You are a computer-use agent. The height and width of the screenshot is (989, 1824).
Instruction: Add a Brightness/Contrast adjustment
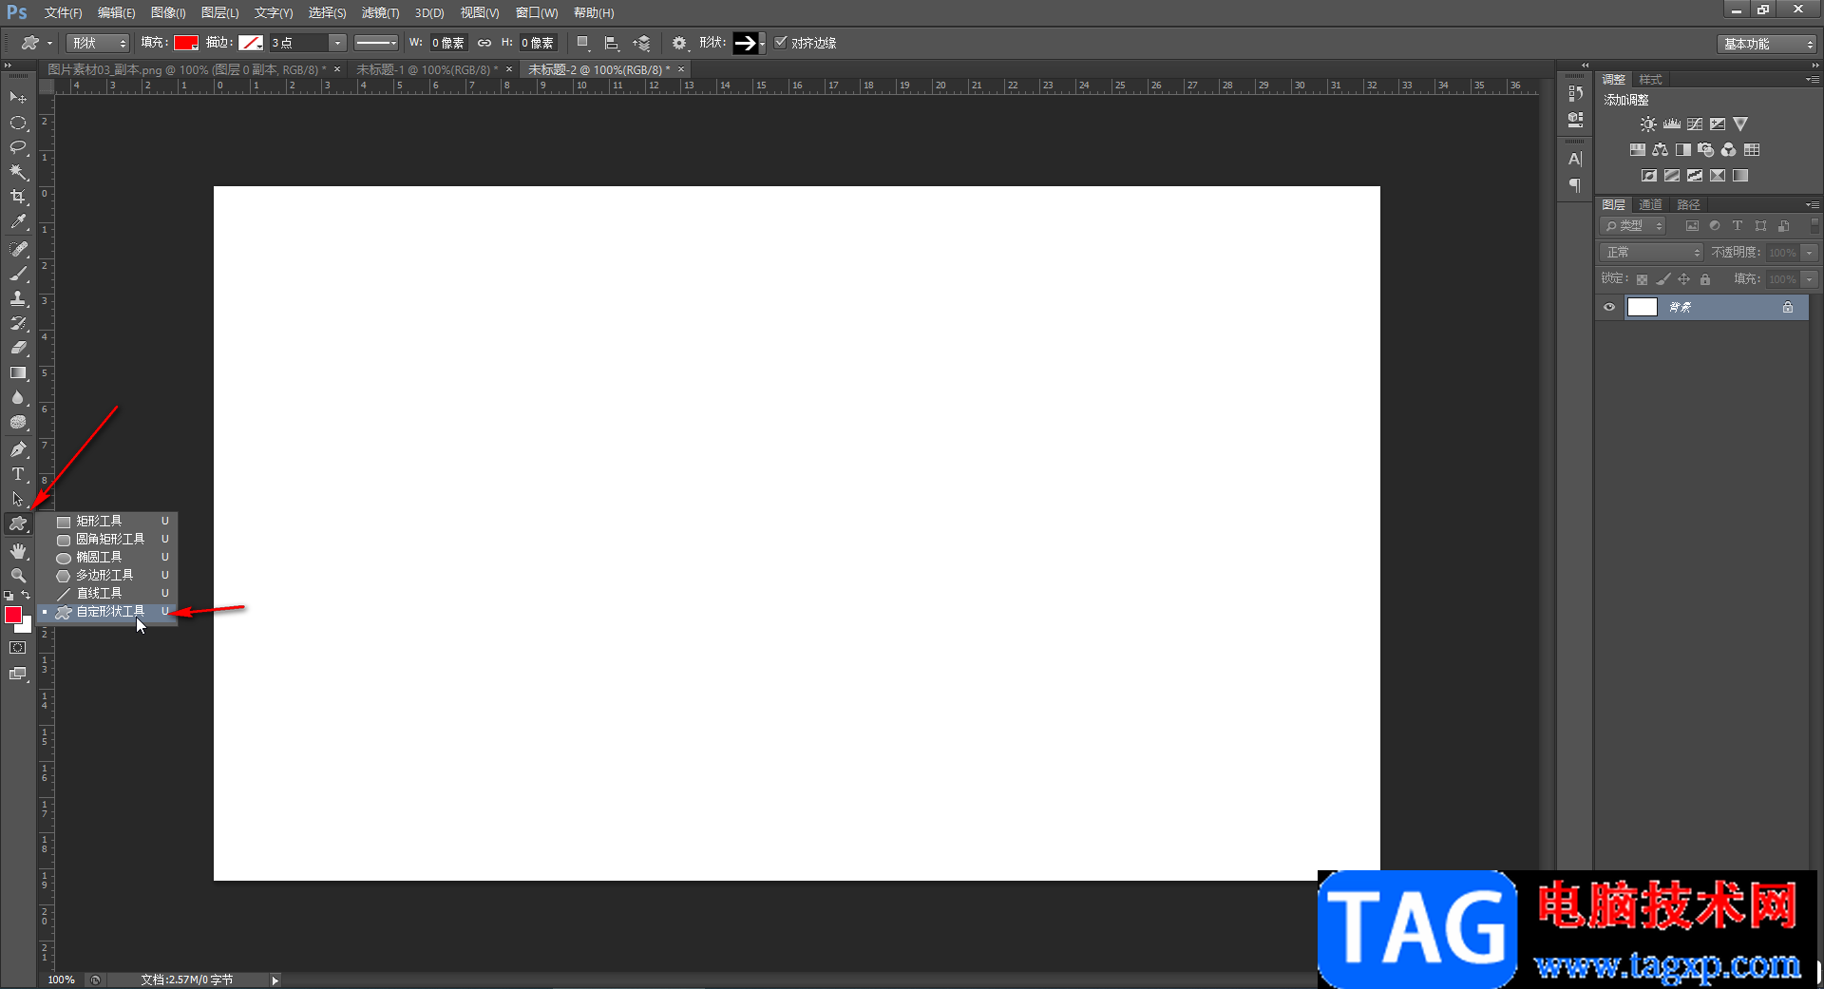tap(1648, 124)
